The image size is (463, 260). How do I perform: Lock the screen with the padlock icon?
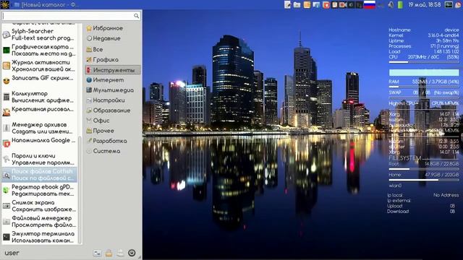tap(109, 253)
